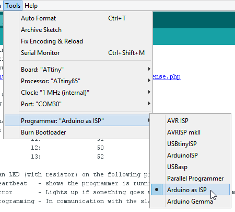Expand the Clock "1 MHz (internal)" submenu

tap(78, 93)
